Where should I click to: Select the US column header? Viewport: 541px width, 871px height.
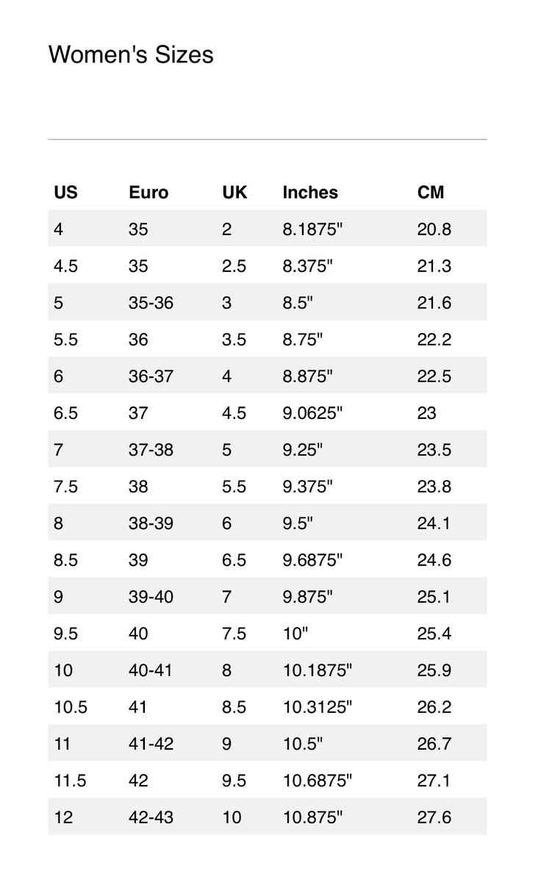[65, 193]
